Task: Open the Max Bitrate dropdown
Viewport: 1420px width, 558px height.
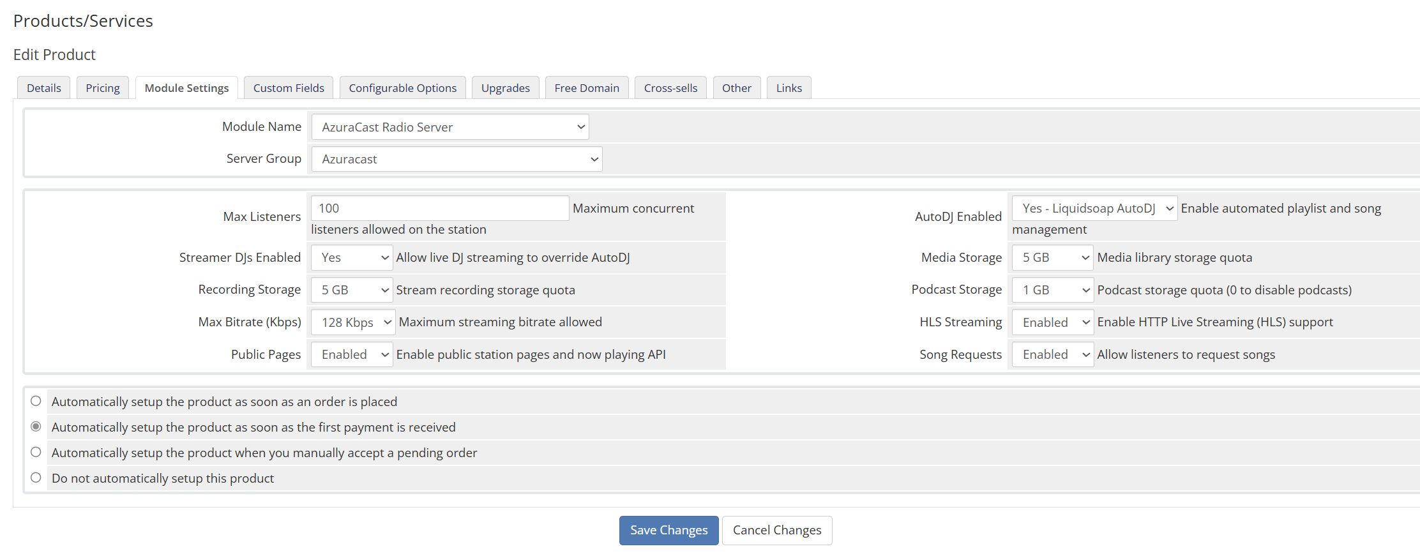Action: pyautogui.click(x=352, y=322)
